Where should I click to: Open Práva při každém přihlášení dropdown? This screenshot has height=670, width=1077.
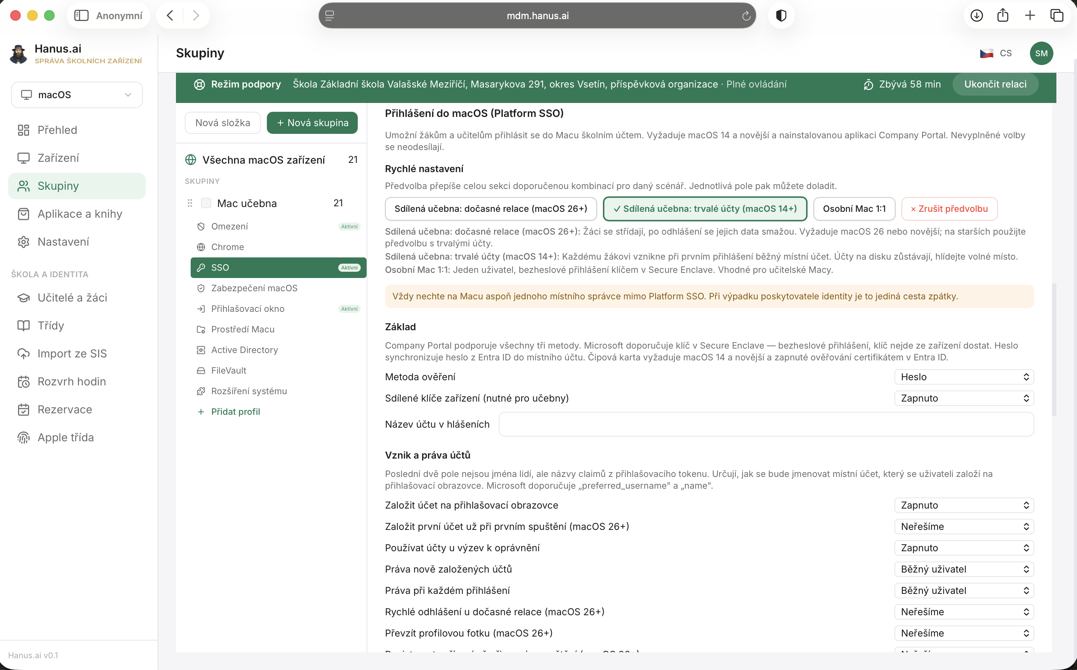pyautogui.click(x=964, y=590)
